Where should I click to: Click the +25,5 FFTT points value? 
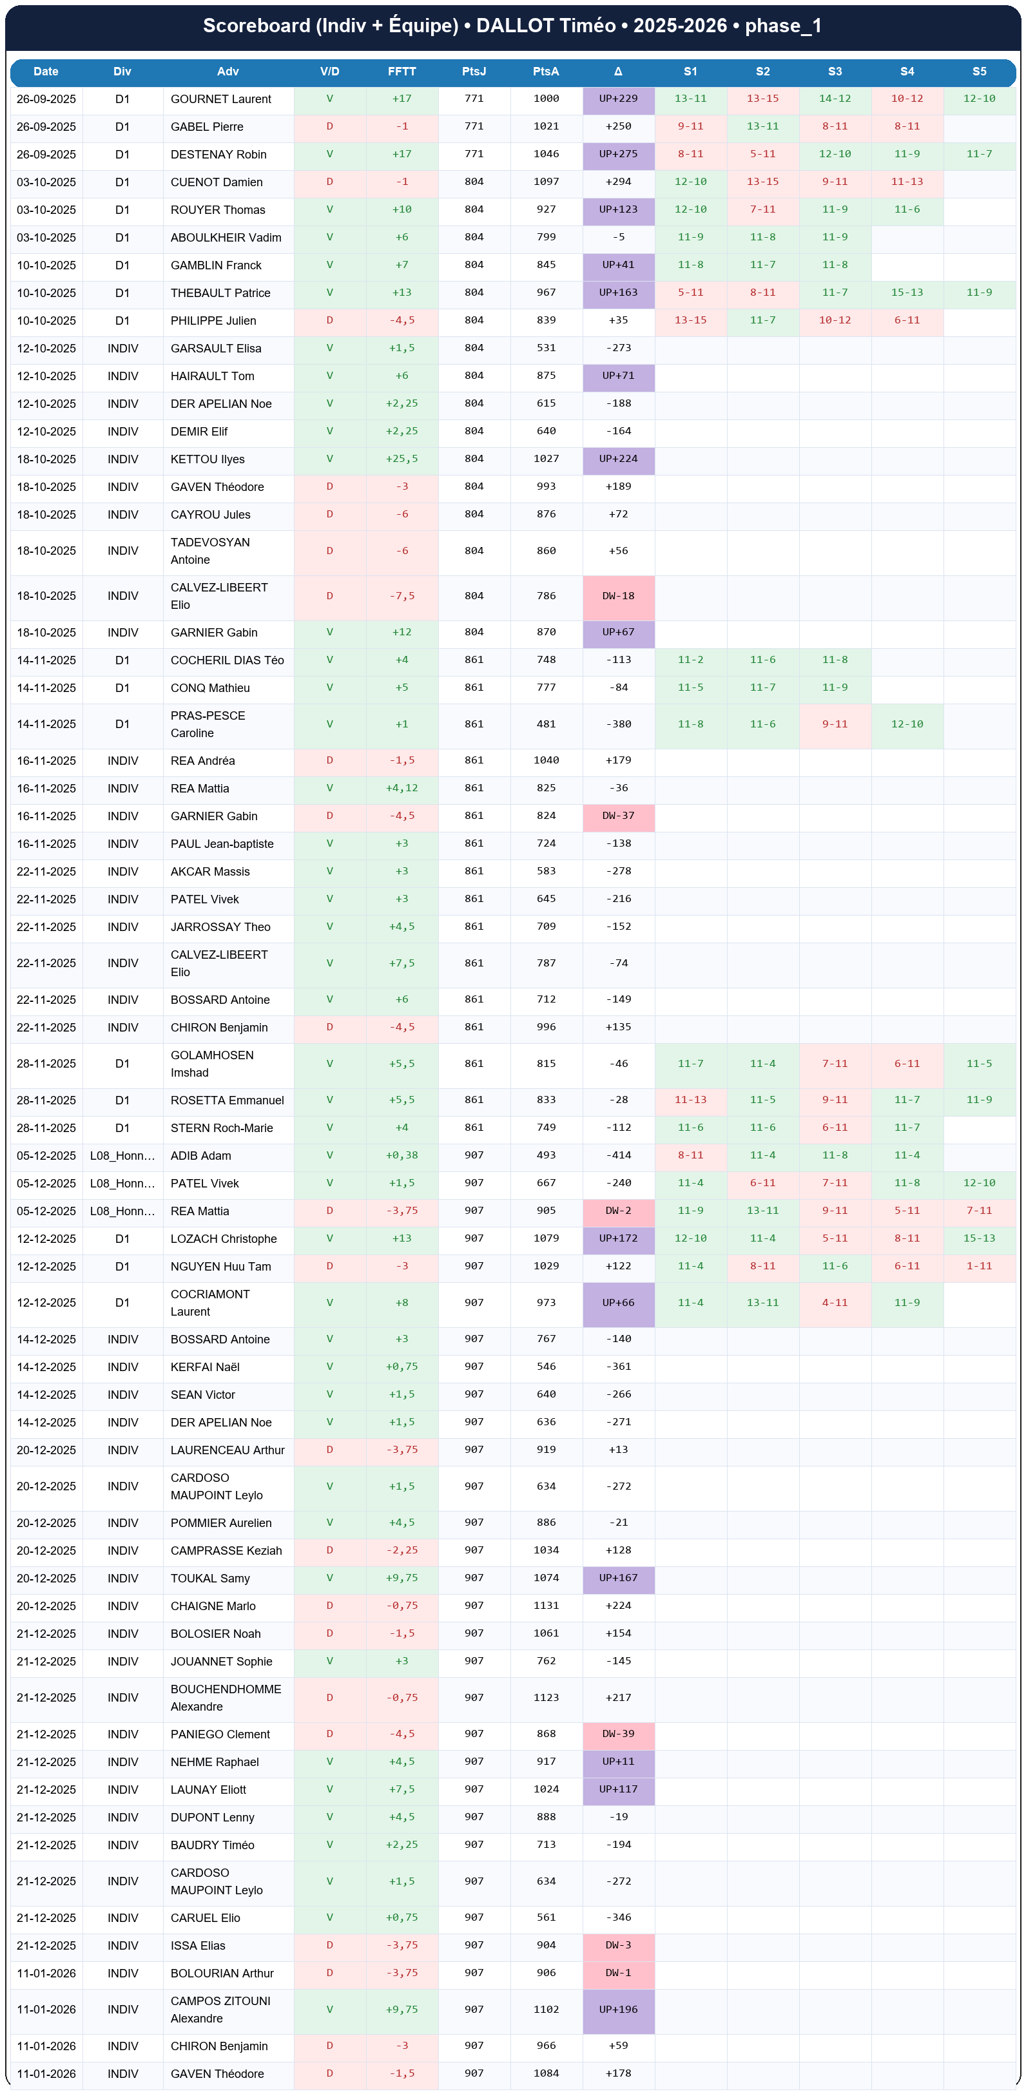[402, 459]
